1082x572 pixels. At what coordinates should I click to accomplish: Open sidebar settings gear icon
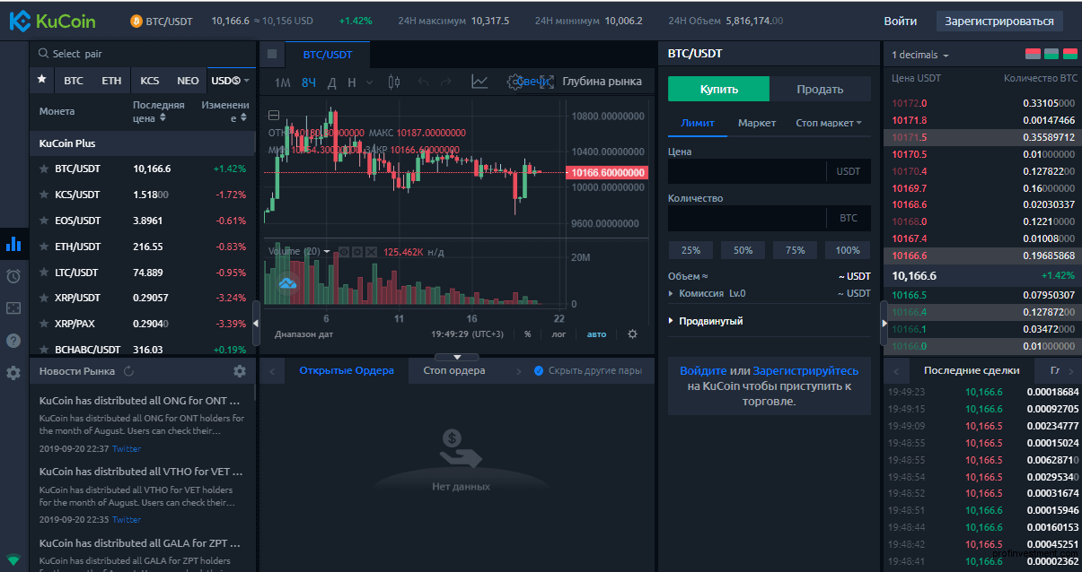13,373
